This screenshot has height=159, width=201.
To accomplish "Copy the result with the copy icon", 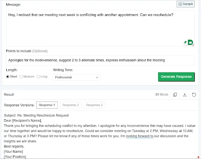I will click(x=175, y=94).
